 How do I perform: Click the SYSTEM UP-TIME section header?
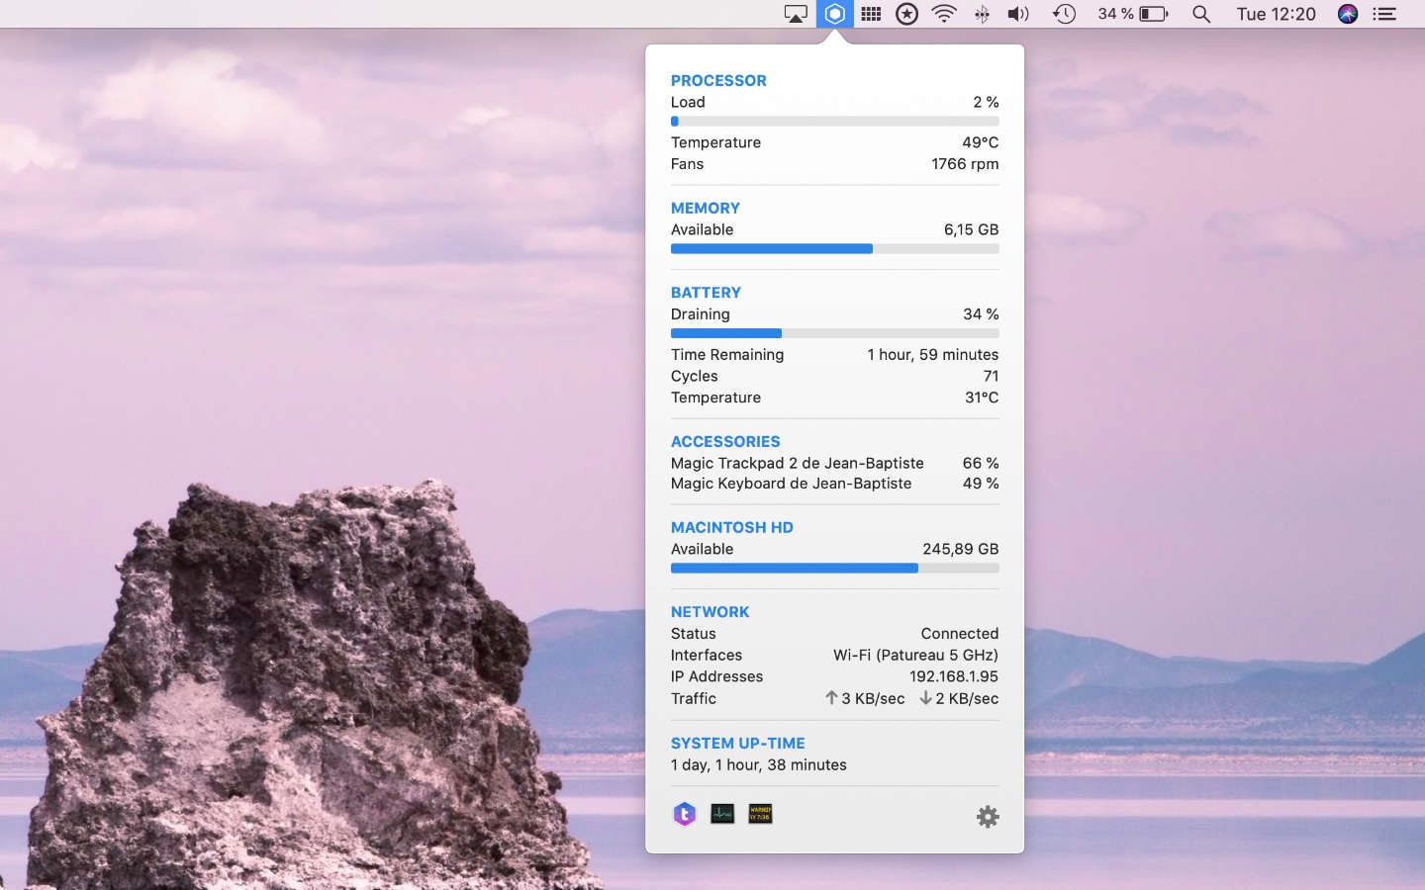pos(737,744)
